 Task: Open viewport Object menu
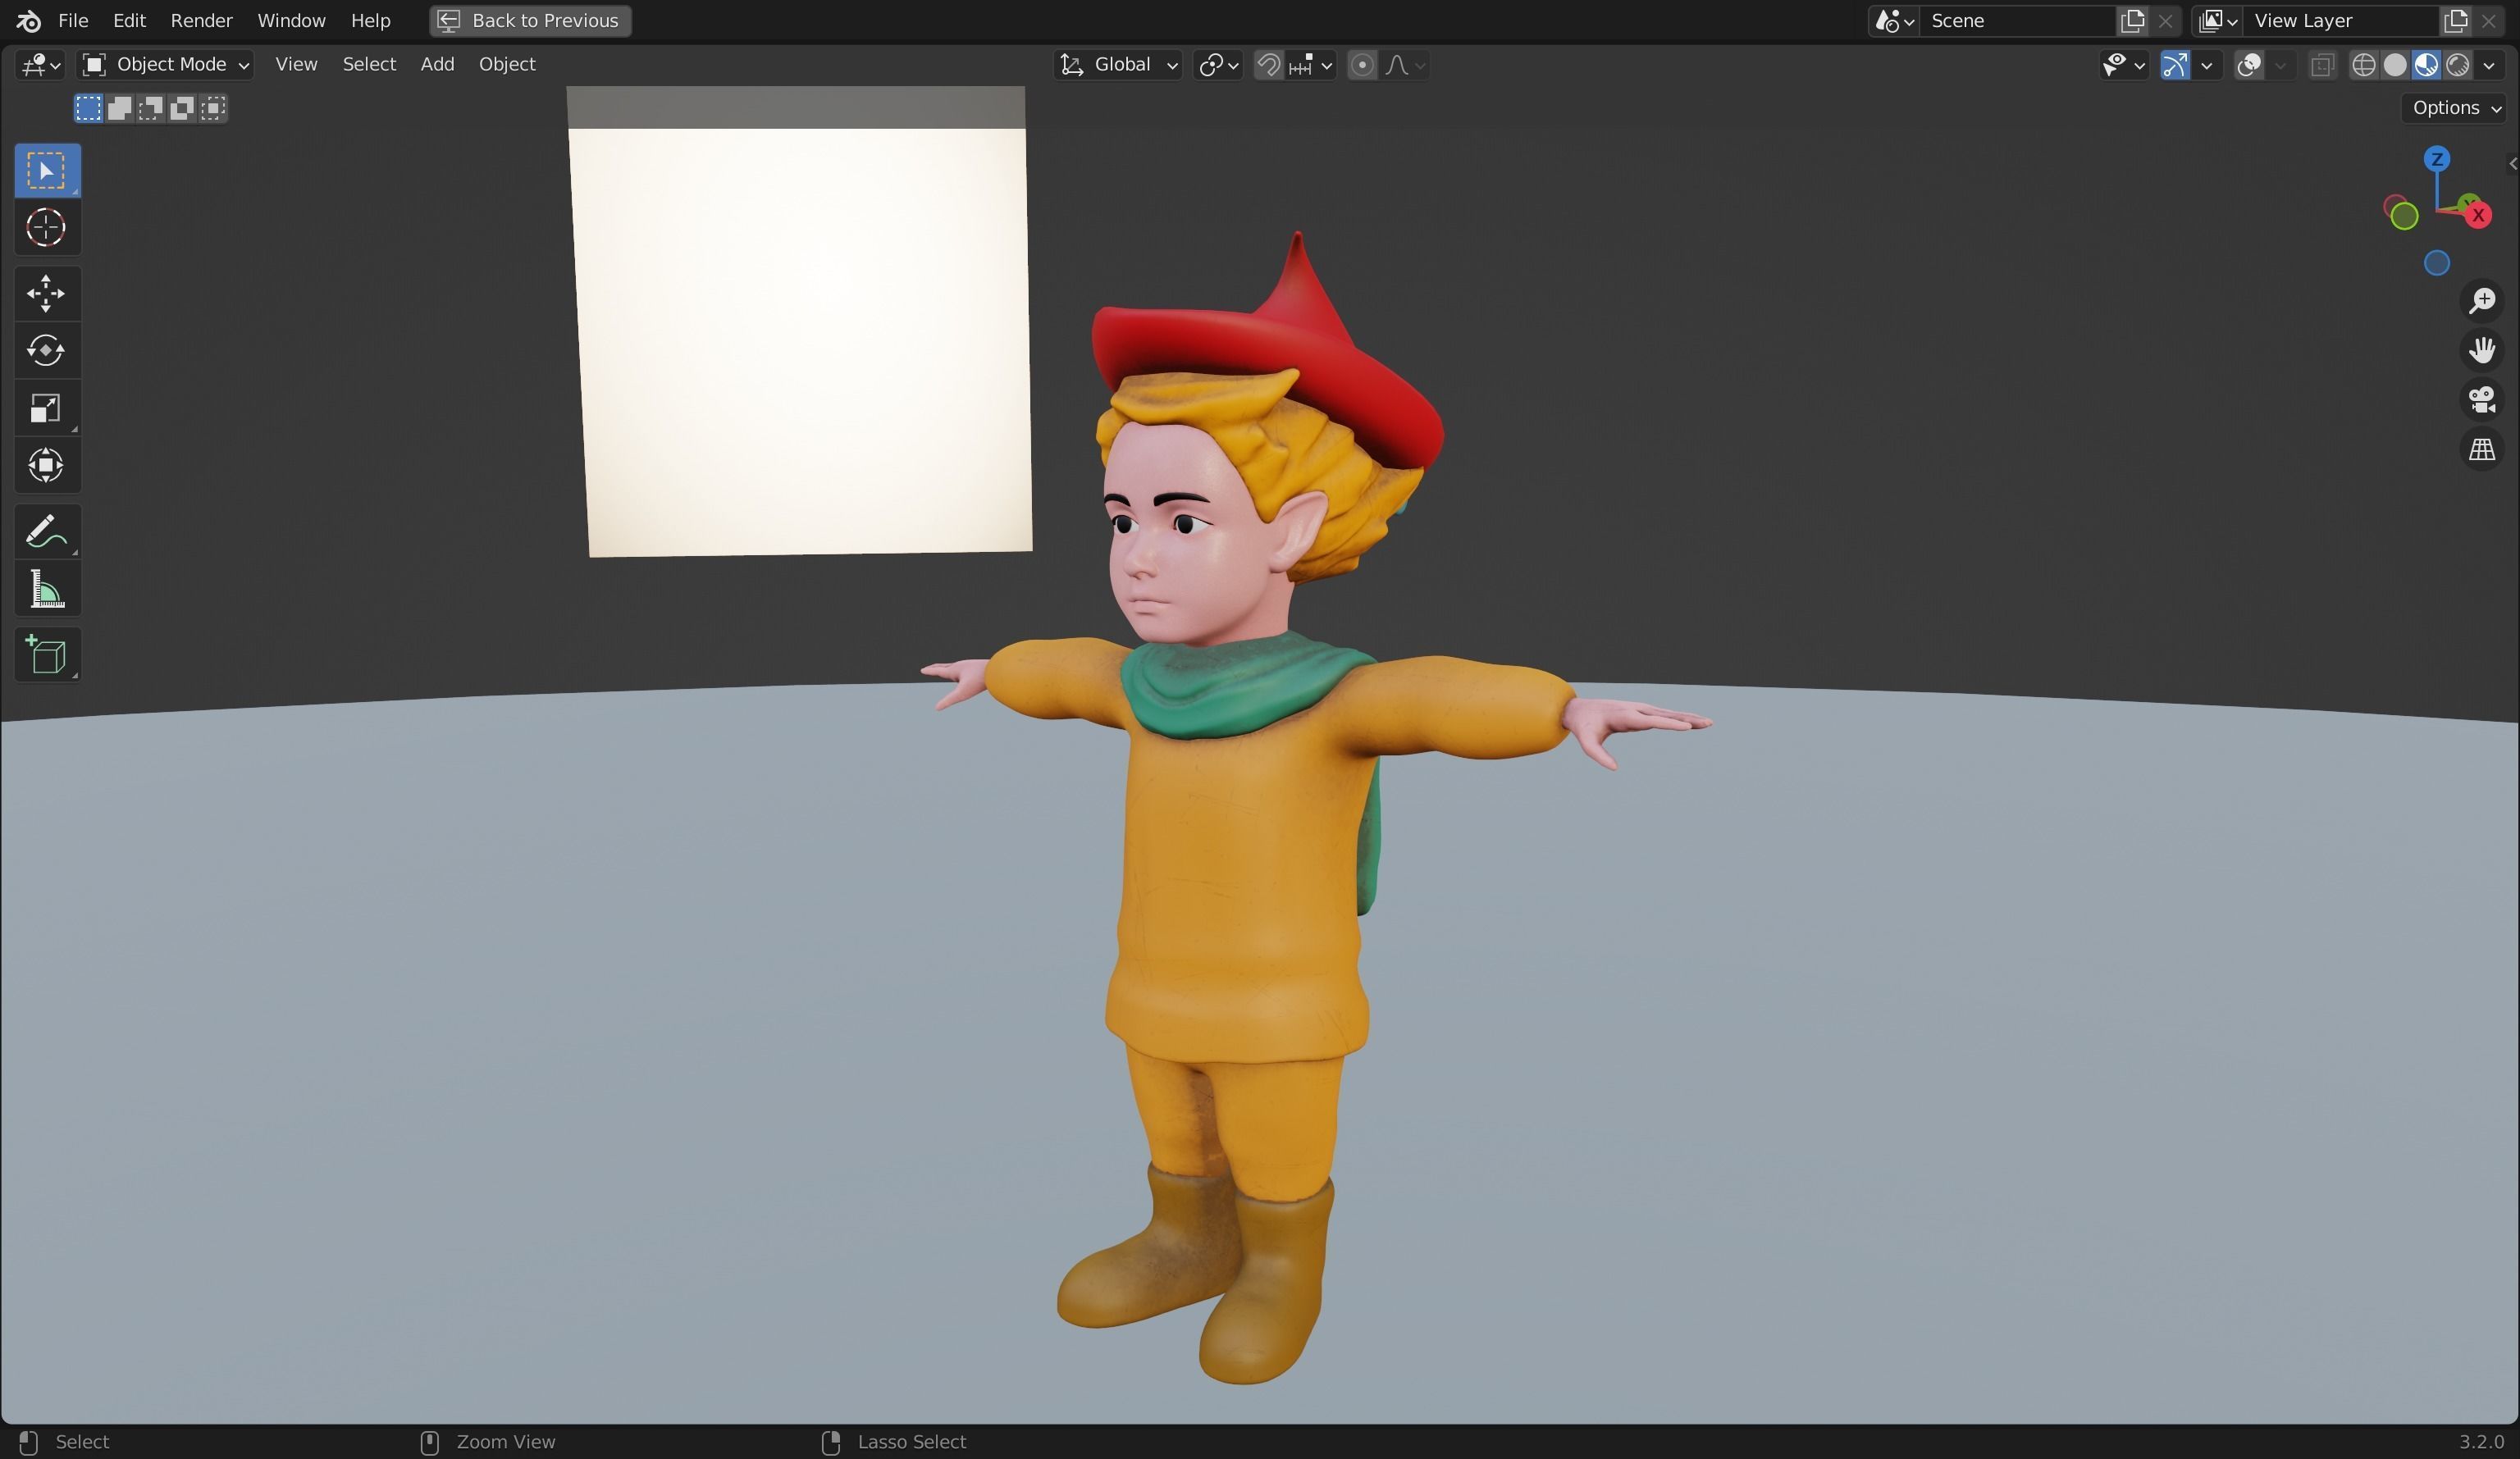click(x=507, y=64)
